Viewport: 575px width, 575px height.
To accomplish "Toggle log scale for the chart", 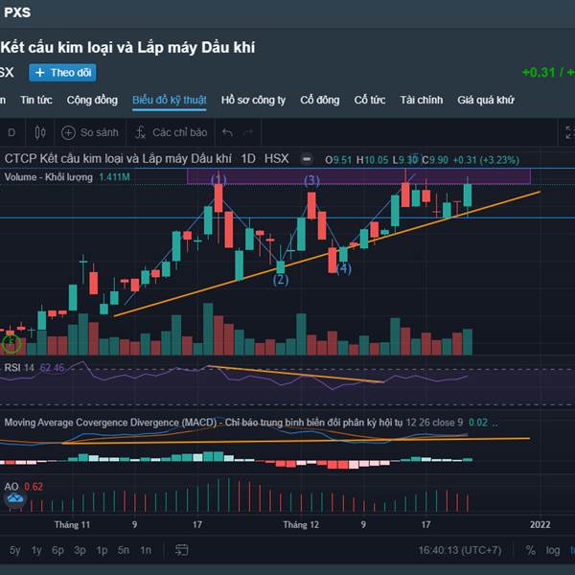I will pyautogui.click(x=553, y=550).
